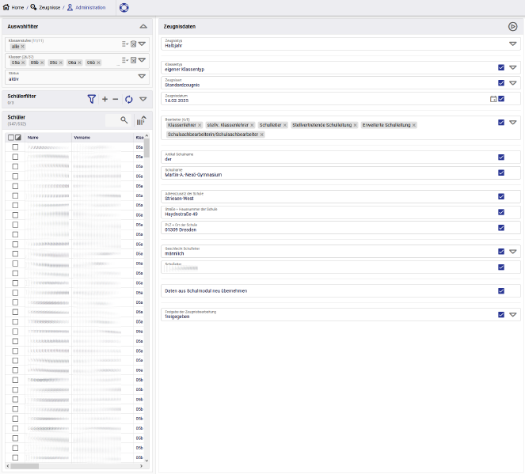Refresh the Schülerfilter list

(x=129, y=99)
